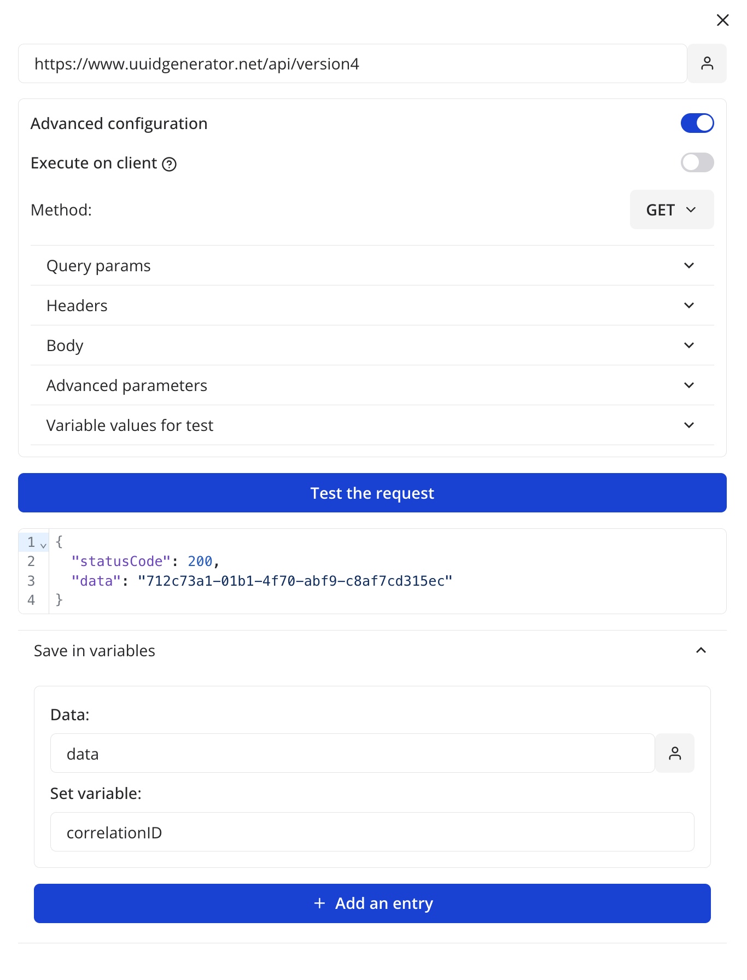This screenshot has height=980, width=747.
Task: Click the variable picker icon beside URL field
Action: point(707,63)
